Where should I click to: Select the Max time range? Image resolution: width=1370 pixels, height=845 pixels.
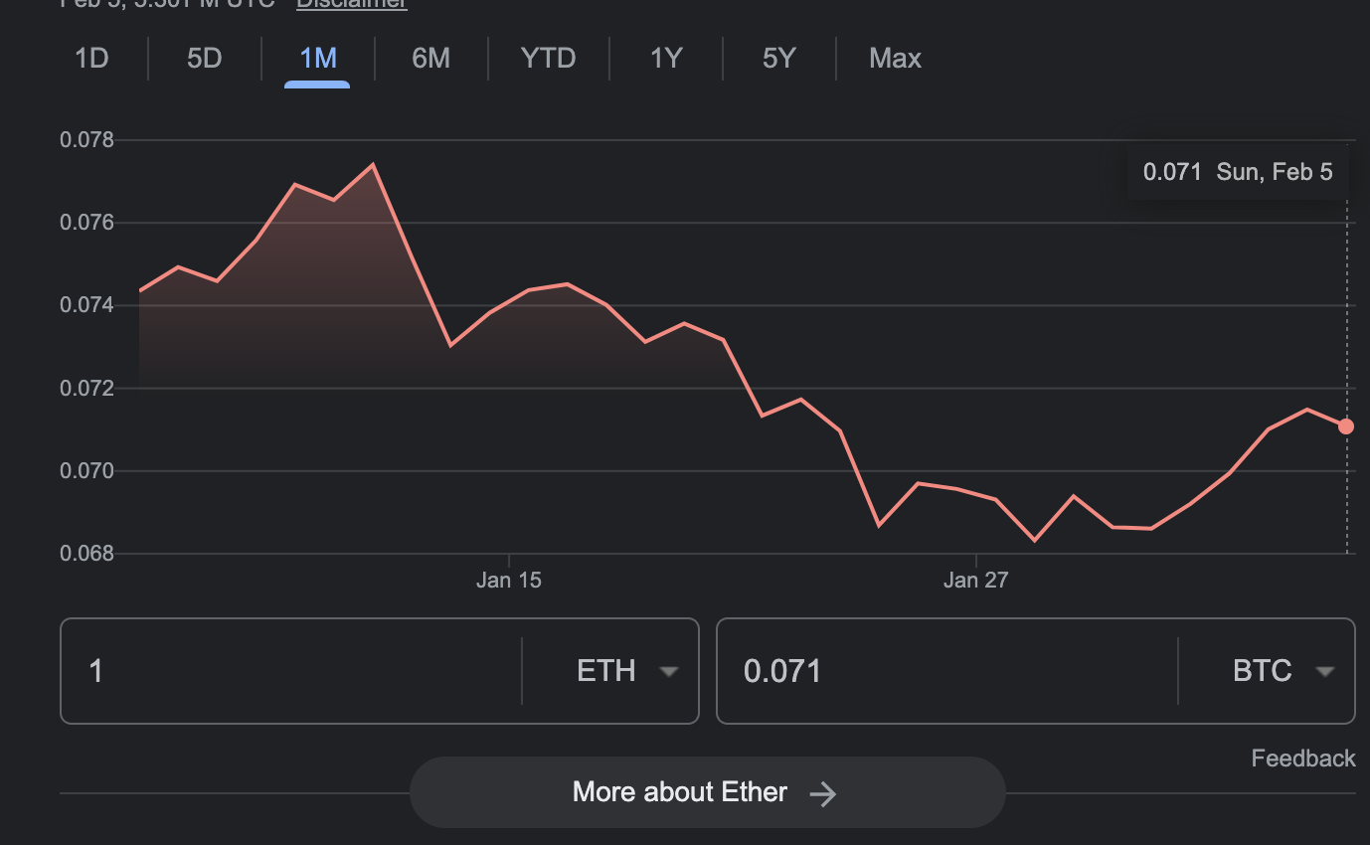pos(894,58)
